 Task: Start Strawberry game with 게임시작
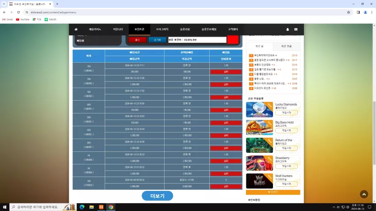(x=286, y=166)
